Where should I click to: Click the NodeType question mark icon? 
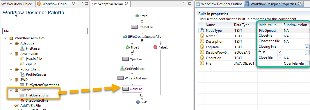pos(202,30)
